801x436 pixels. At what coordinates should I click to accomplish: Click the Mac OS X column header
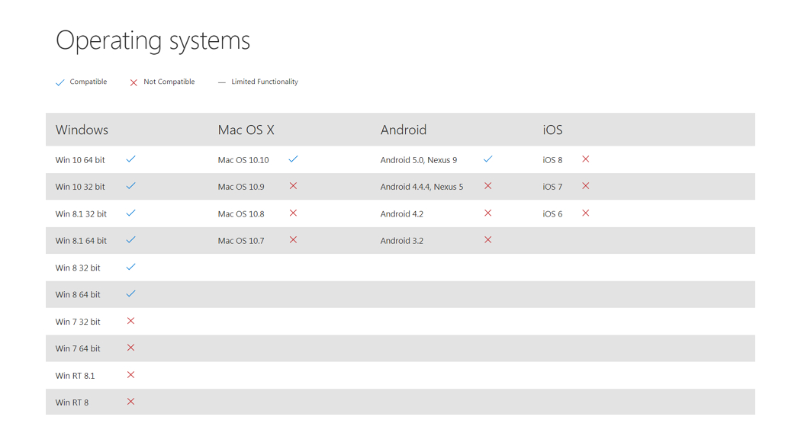(x=246, y=130)
